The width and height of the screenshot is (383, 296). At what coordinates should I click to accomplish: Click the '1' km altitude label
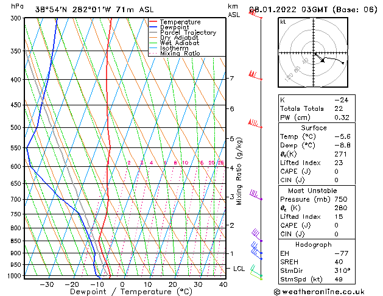pyautogui.click(x=231, y=253)
